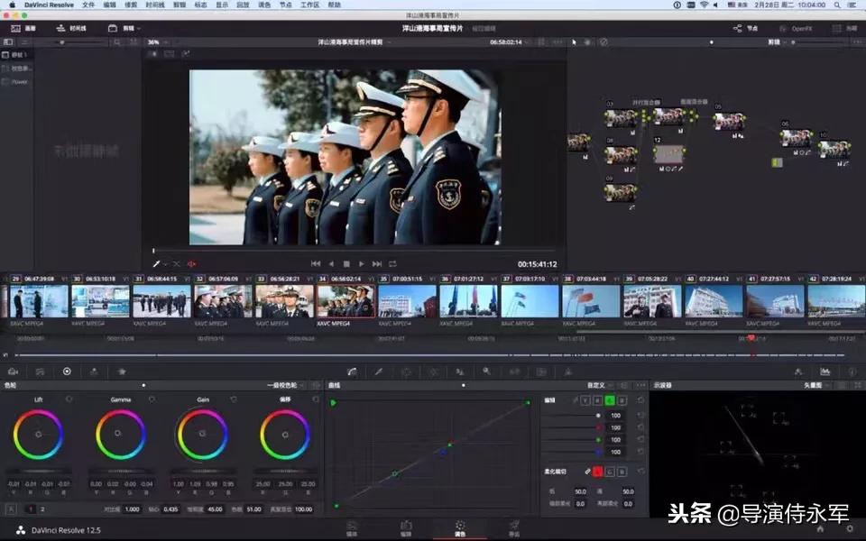
Task: Open the Scopes palette icon
Action: pos(825,371)
